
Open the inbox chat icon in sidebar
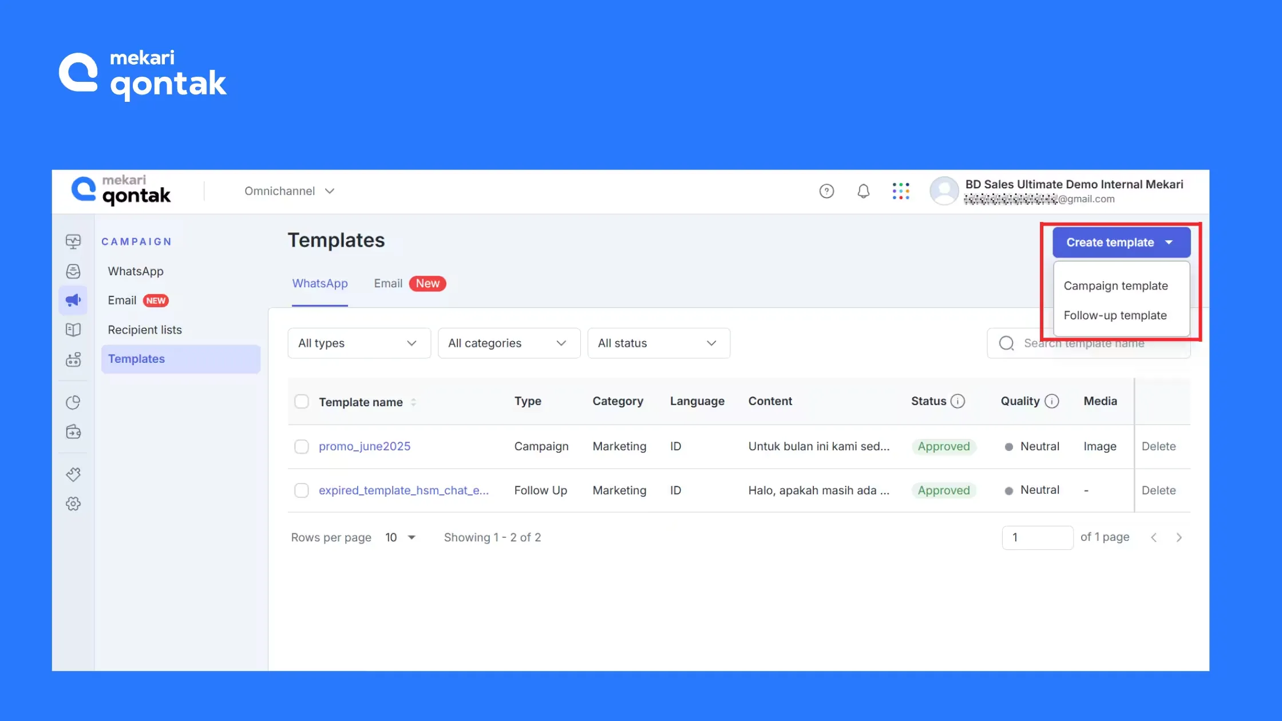pyautogui.click(x=73, y=271)
